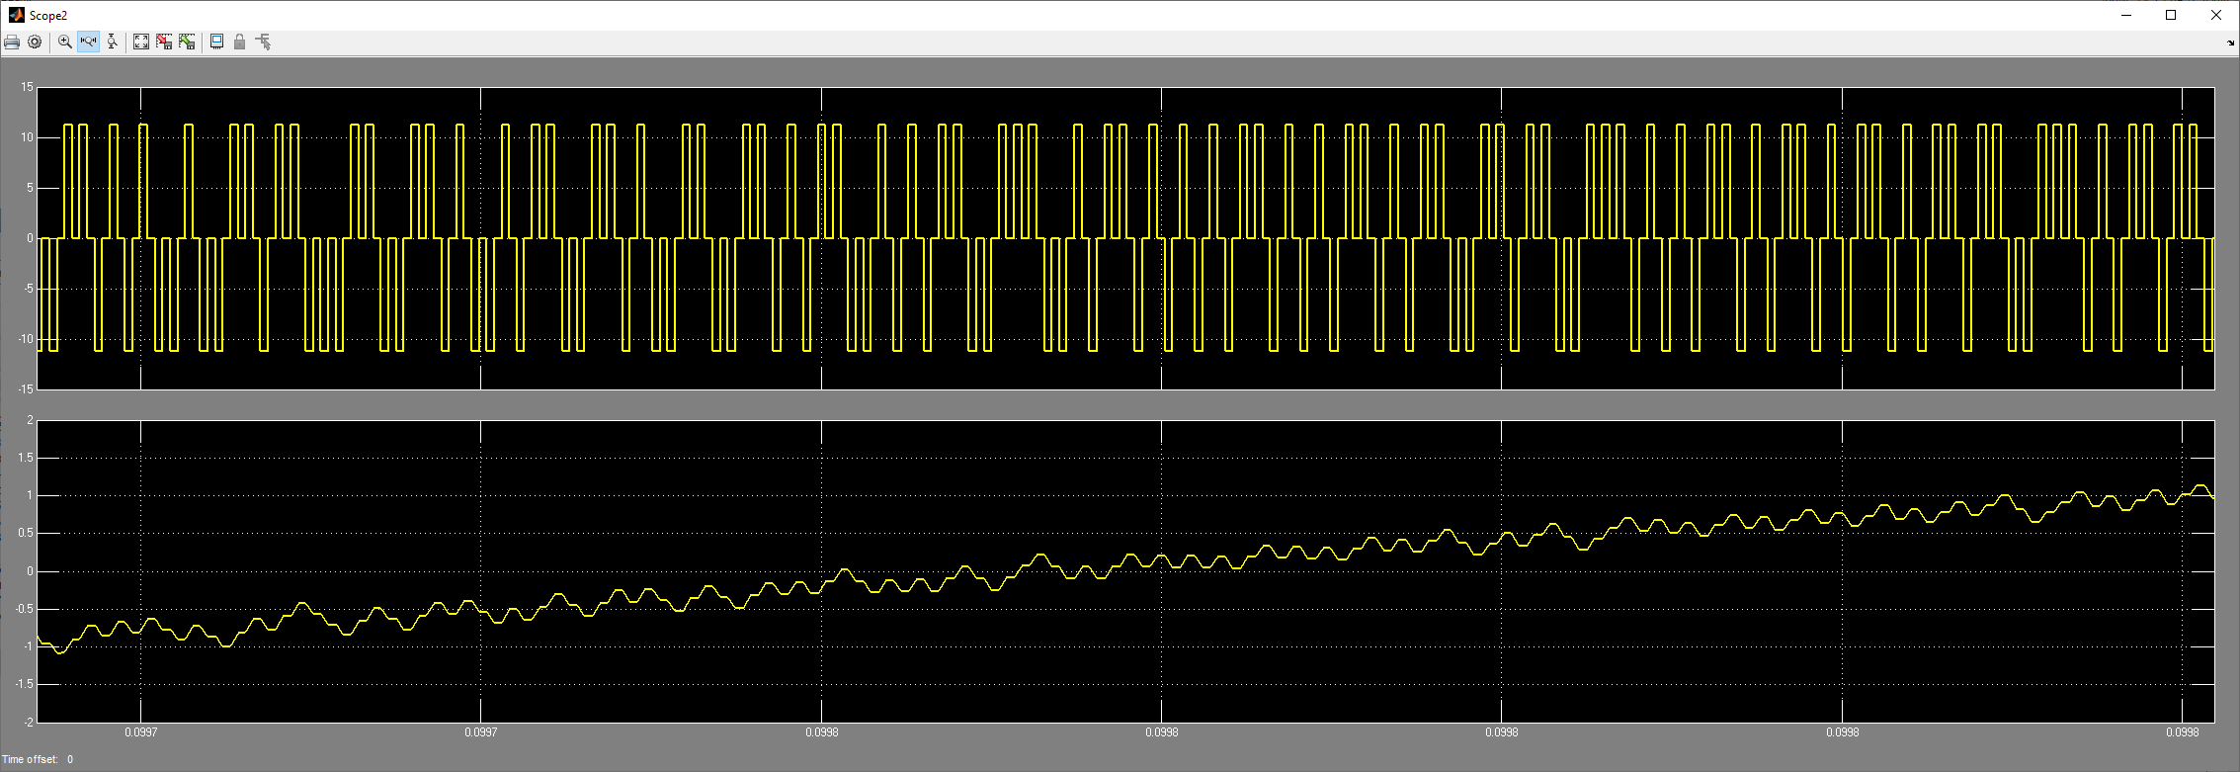The image size is (2240, 772).
Task: Open the signal selection tool
Action: tap(263, 42)
